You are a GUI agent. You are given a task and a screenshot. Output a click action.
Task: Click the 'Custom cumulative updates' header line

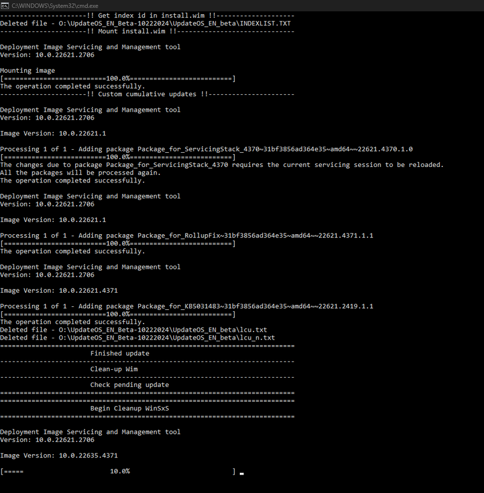[x=147, y=94]
